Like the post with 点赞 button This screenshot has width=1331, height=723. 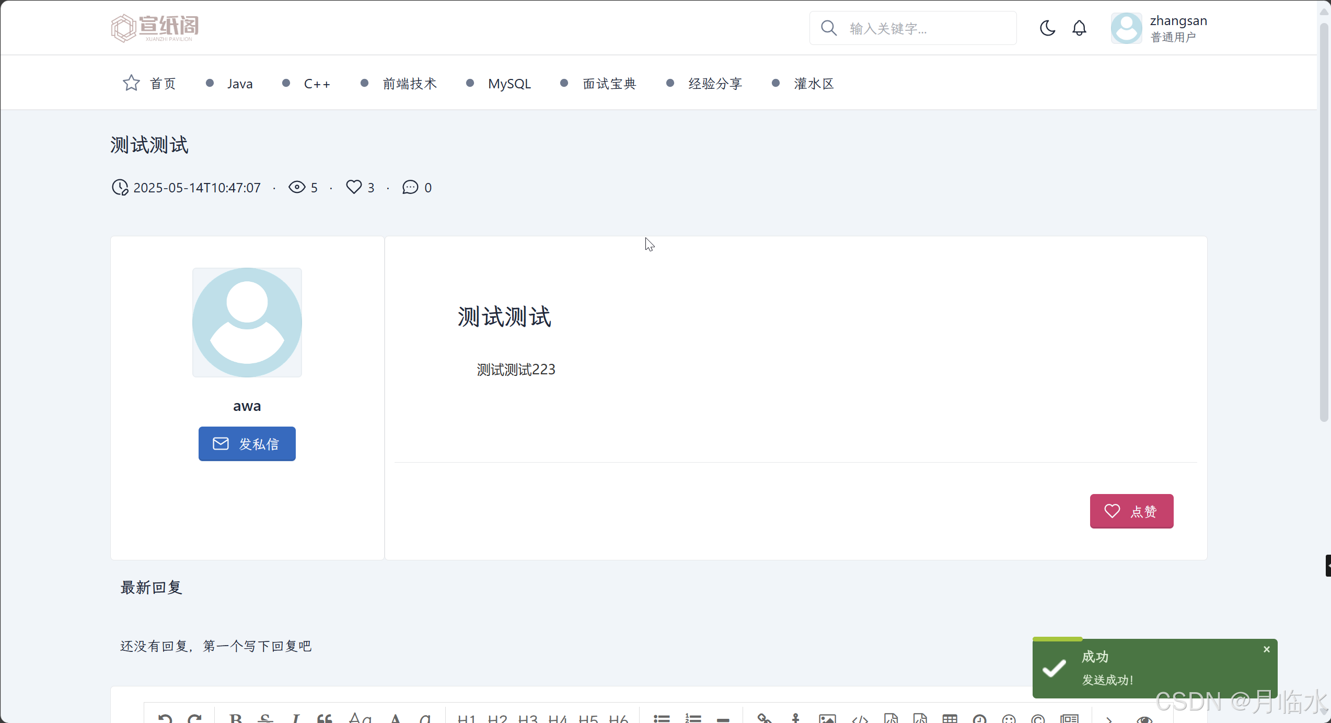tap(1131, 511)
